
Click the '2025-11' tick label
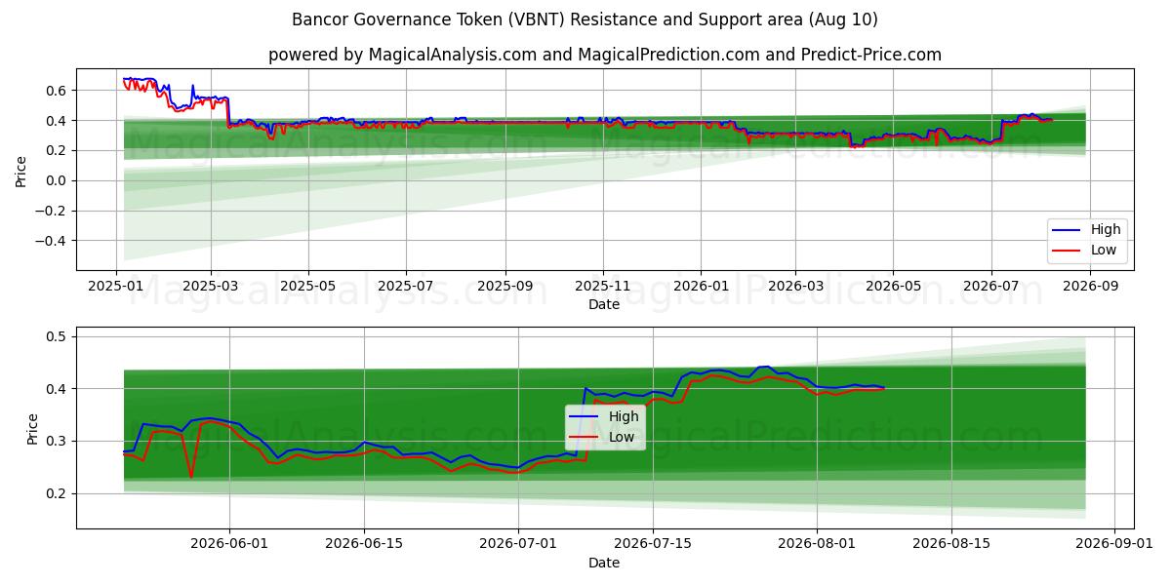[x=602, y=286]
